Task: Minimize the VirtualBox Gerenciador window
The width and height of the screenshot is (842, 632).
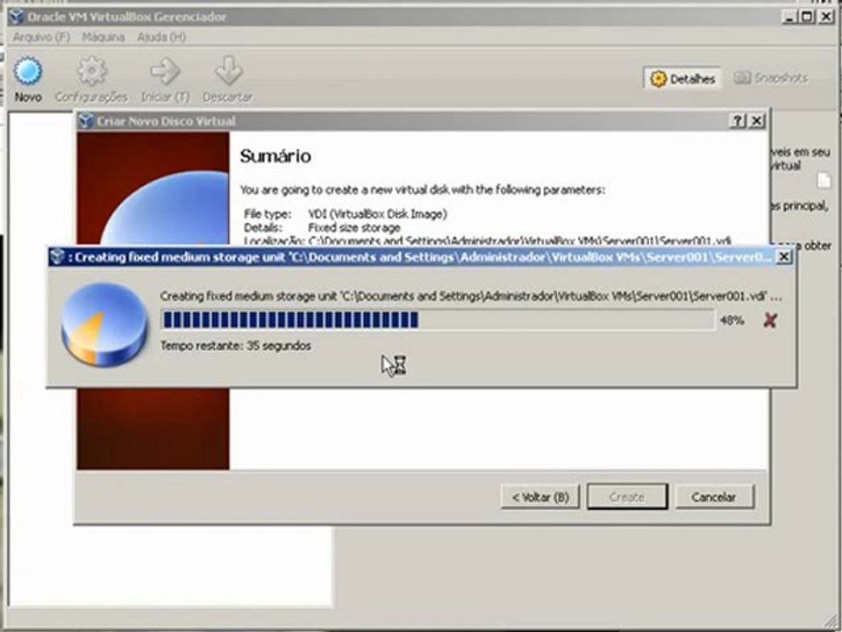Action: tap(788, 17)
